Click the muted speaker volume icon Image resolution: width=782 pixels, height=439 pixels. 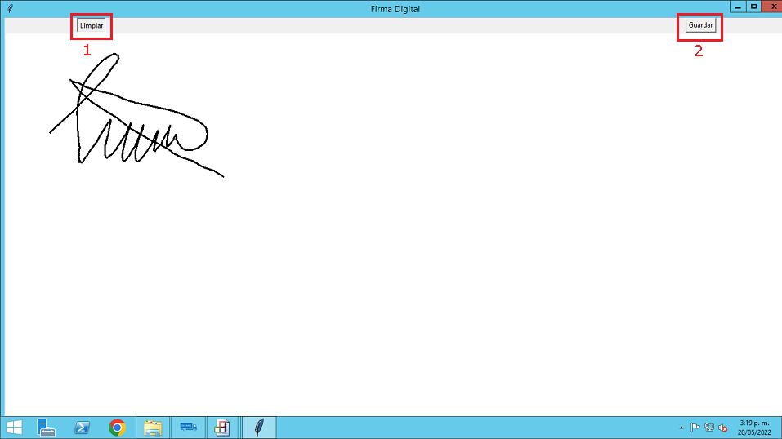point(722,428)
